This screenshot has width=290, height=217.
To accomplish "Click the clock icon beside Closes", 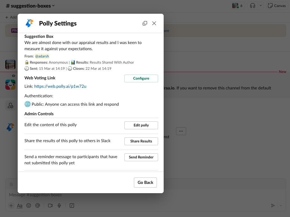I will [70, 68].
